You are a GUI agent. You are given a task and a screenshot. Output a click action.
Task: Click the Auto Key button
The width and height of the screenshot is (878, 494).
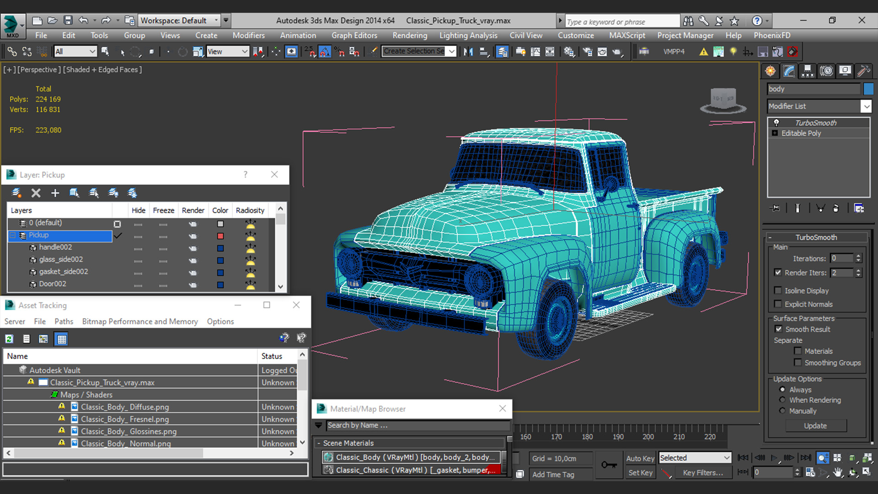point(640,458)
